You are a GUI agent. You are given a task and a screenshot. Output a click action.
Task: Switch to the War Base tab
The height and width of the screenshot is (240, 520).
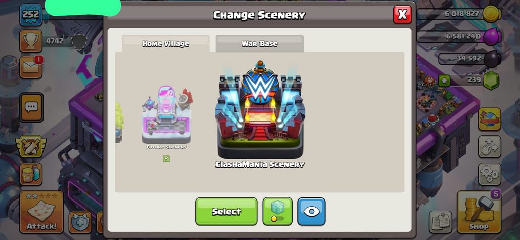click(x=259, y=44)
